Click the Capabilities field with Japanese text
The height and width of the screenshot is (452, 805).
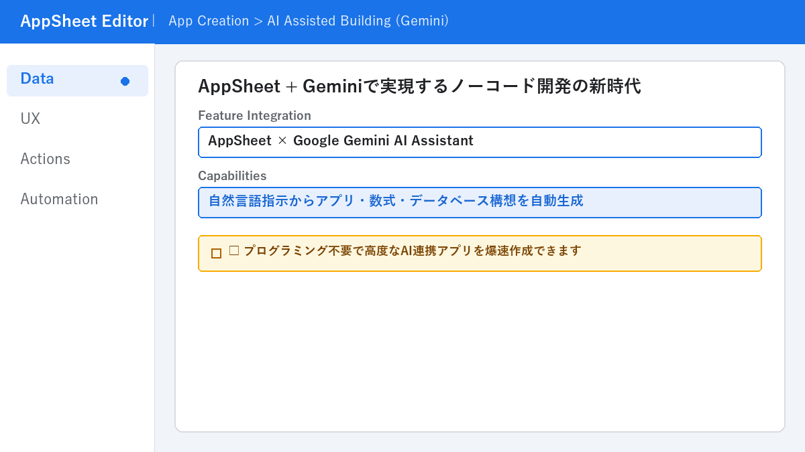[x=480, y=202]
